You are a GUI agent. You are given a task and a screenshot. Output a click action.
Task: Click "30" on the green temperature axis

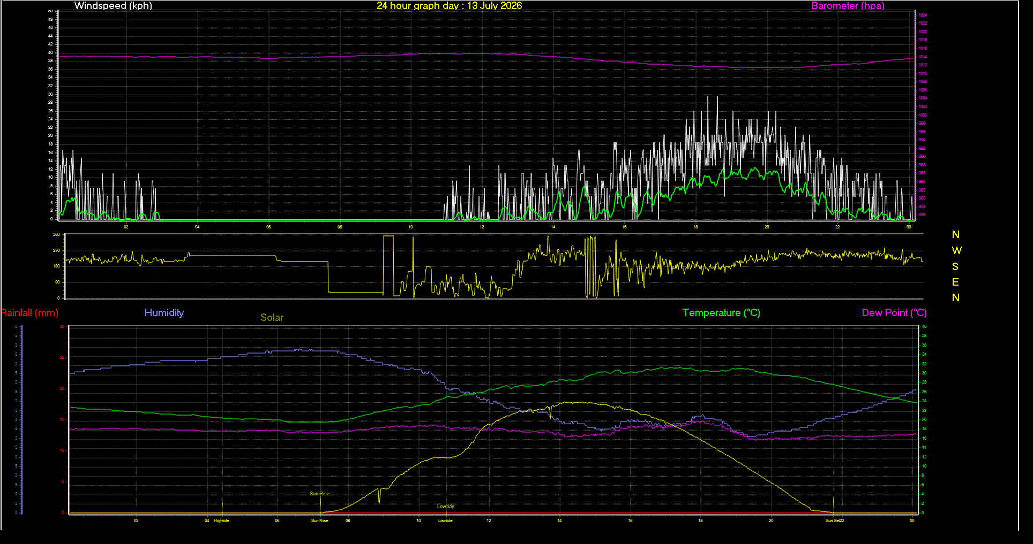click(x=924, y=373)
